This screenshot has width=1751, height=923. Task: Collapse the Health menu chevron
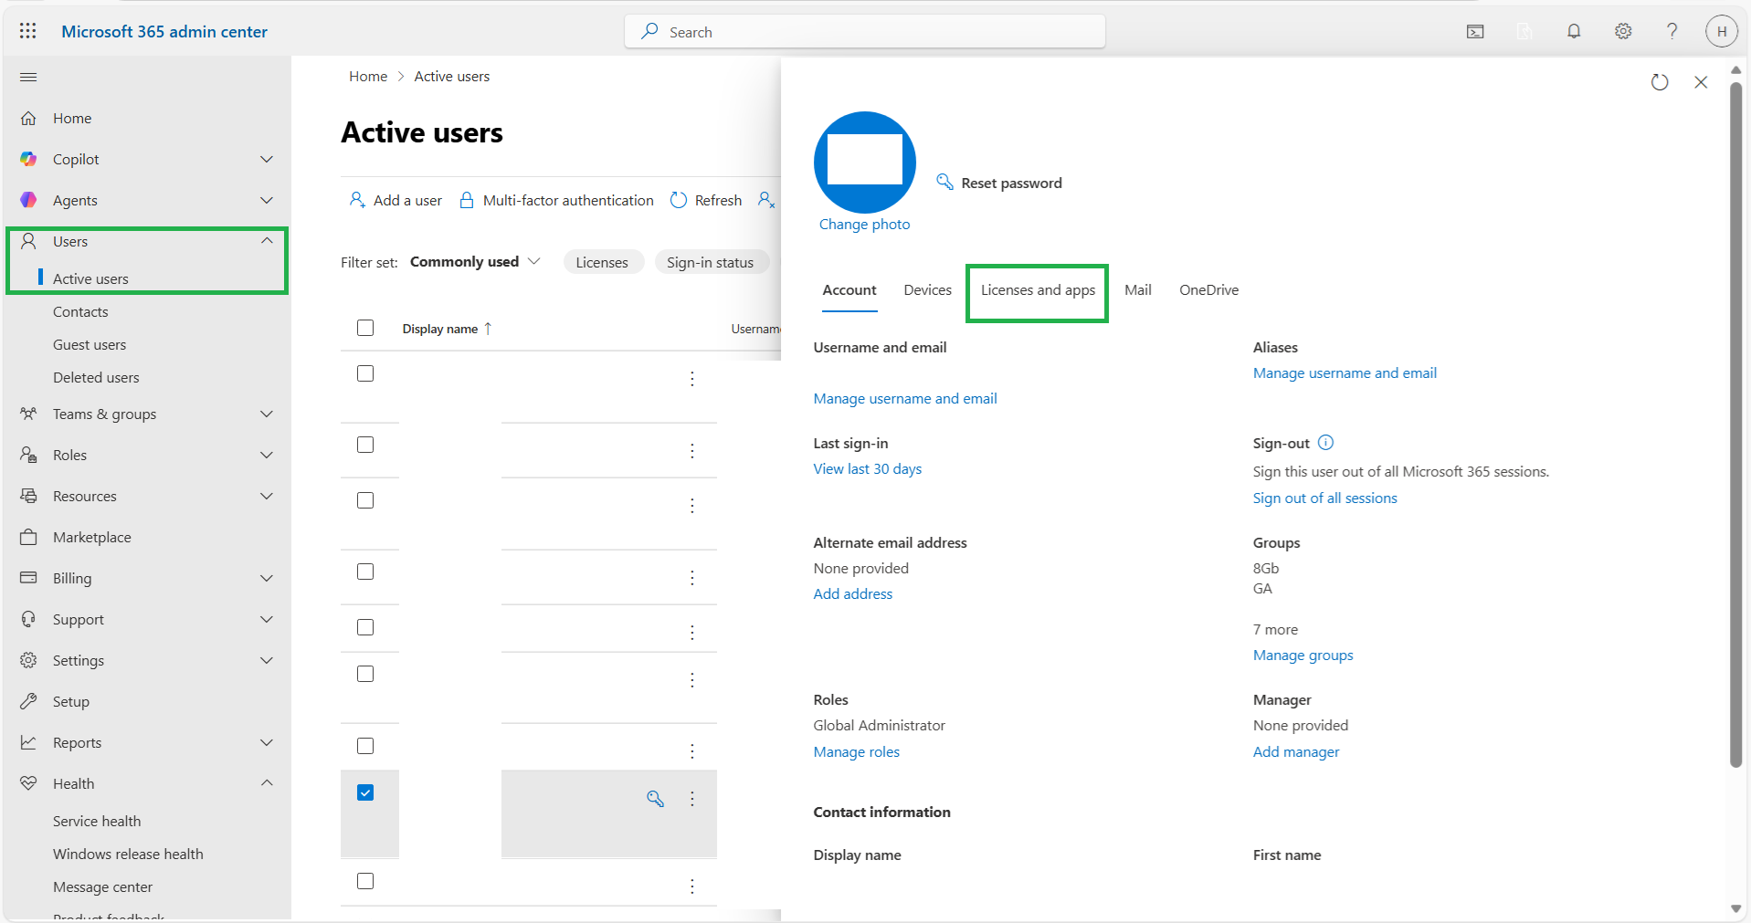[267, 783]
